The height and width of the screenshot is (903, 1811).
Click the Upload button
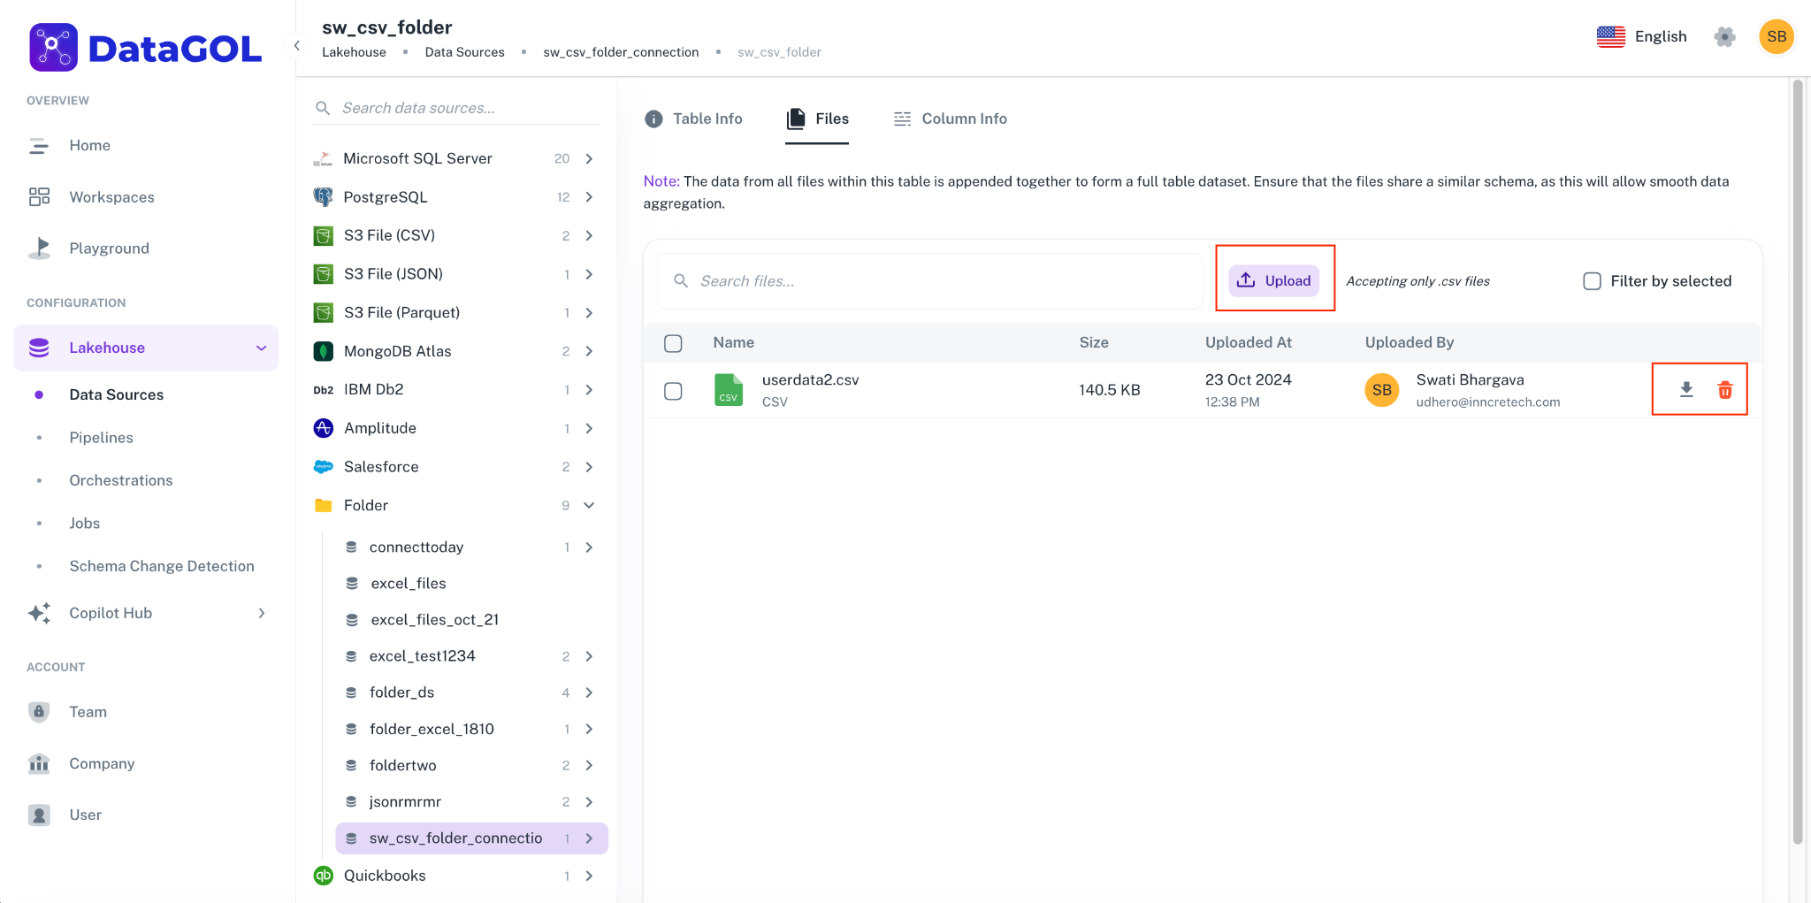coord(1274,280)
